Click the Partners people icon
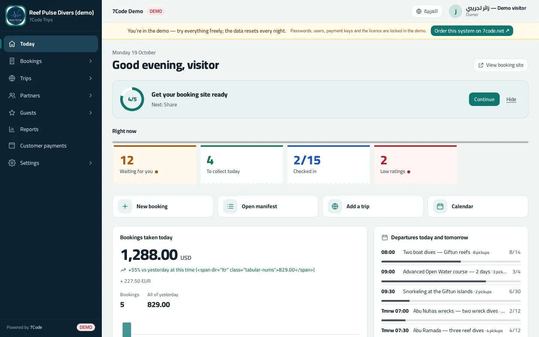This screenshot has height=337, width=539. [x=12, y=95]
